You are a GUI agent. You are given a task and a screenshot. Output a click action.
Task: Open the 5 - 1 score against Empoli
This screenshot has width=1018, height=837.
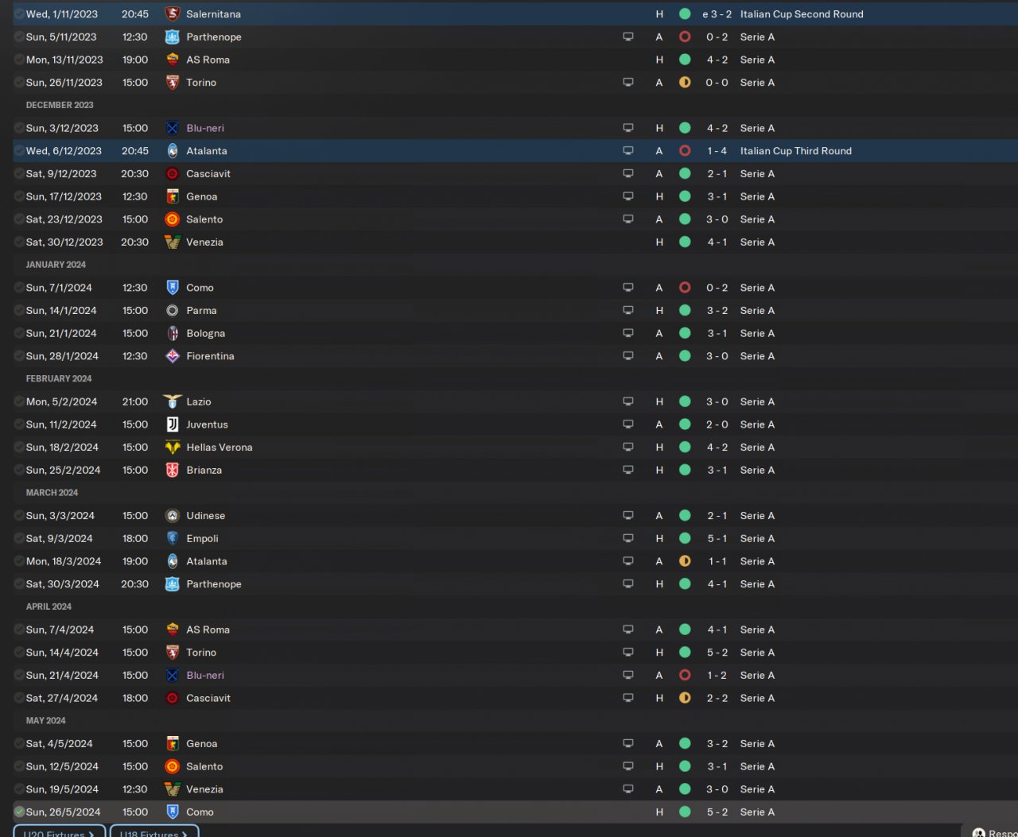tap(717, 539)
